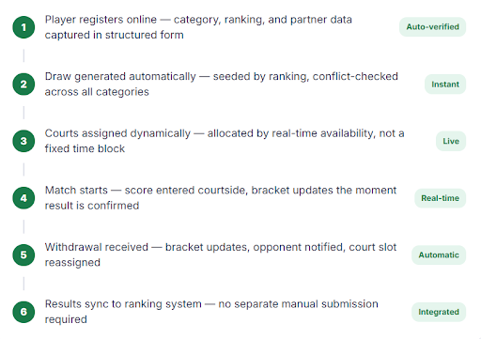Click the 'Withdrawal received' step description
This screenshot has height=339, width=481.
pos(221,254)
